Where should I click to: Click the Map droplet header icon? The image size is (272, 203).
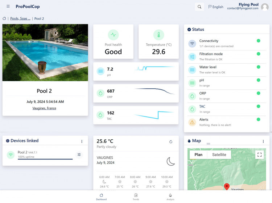click(189, 141)
